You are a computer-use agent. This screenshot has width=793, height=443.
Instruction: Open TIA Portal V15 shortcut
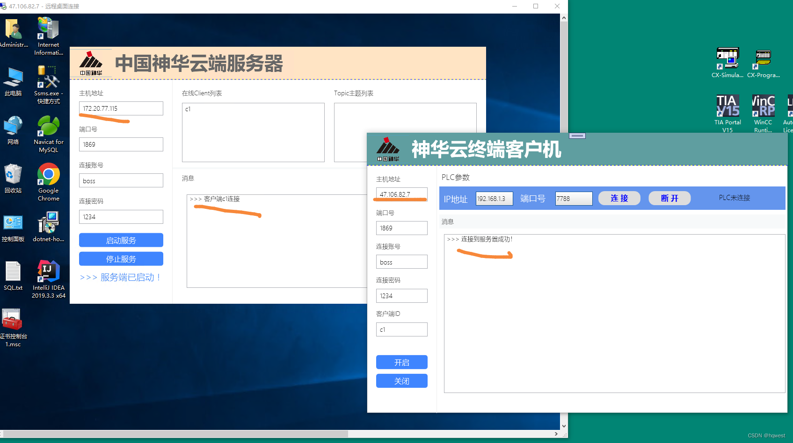(728, 114)
